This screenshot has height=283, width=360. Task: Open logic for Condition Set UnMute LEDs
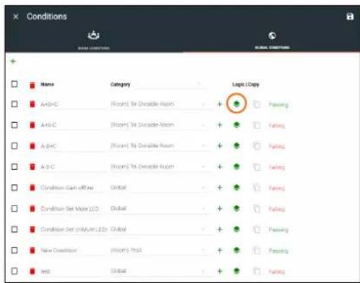tap(236, 229)
